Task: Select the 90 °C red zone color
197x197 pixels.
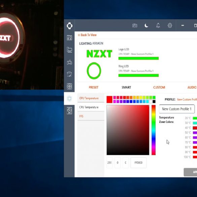Action: click(195, 152)
